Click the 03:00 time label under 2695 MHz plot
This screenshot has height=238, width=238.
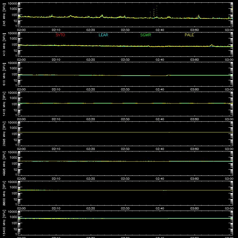coord(229,149)
